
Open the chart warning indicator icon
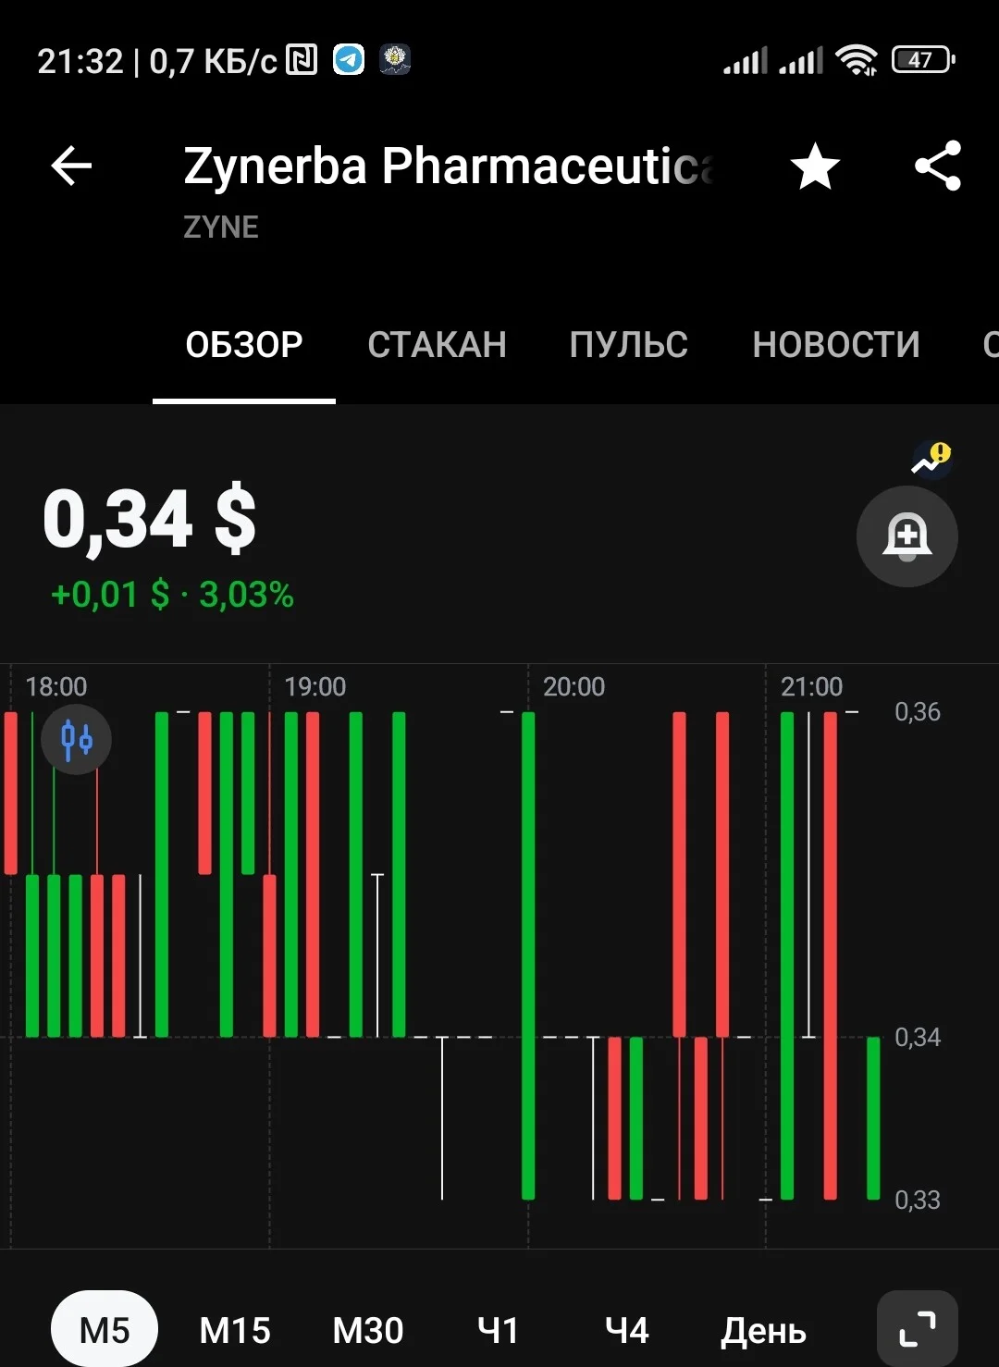coord(931,458)
